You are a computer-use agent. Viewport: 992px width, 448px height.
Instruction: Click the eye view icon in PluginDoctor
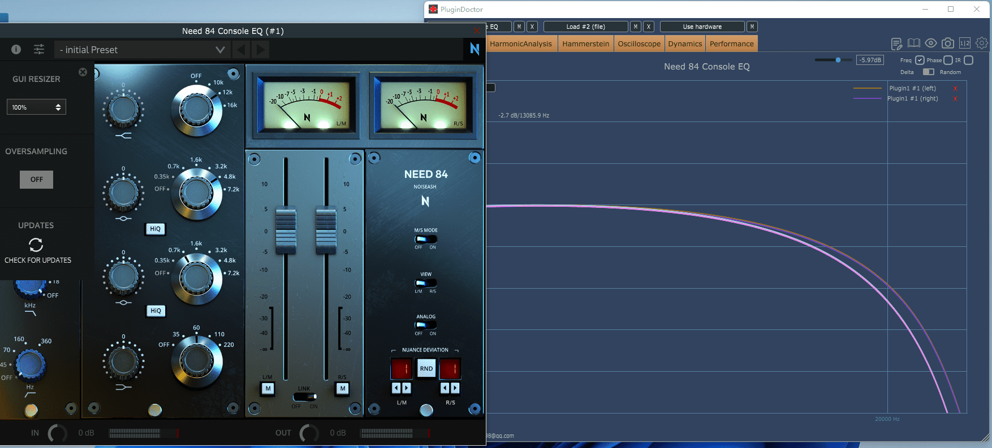click(931, 44)
